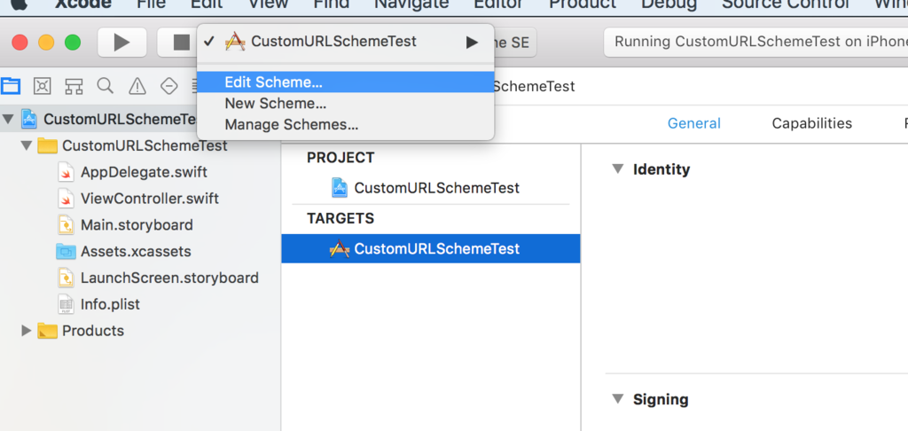Click the iPhone SE destination selector
Screen dimensions: 908x431
pyautogui.click(x=515, y=43)
